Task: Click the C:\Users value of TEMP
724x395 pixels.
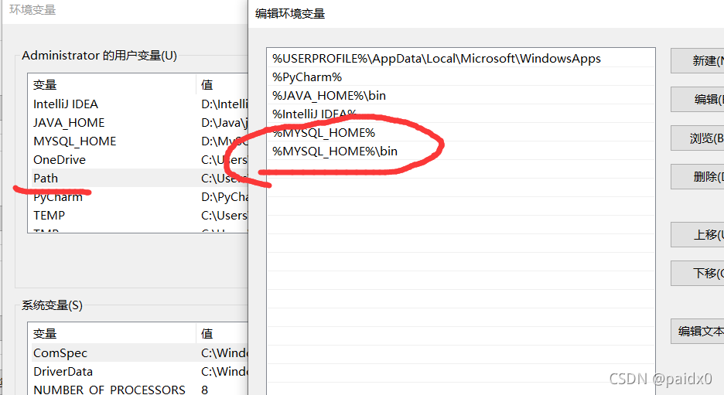Action: click(x=224, y=215)
